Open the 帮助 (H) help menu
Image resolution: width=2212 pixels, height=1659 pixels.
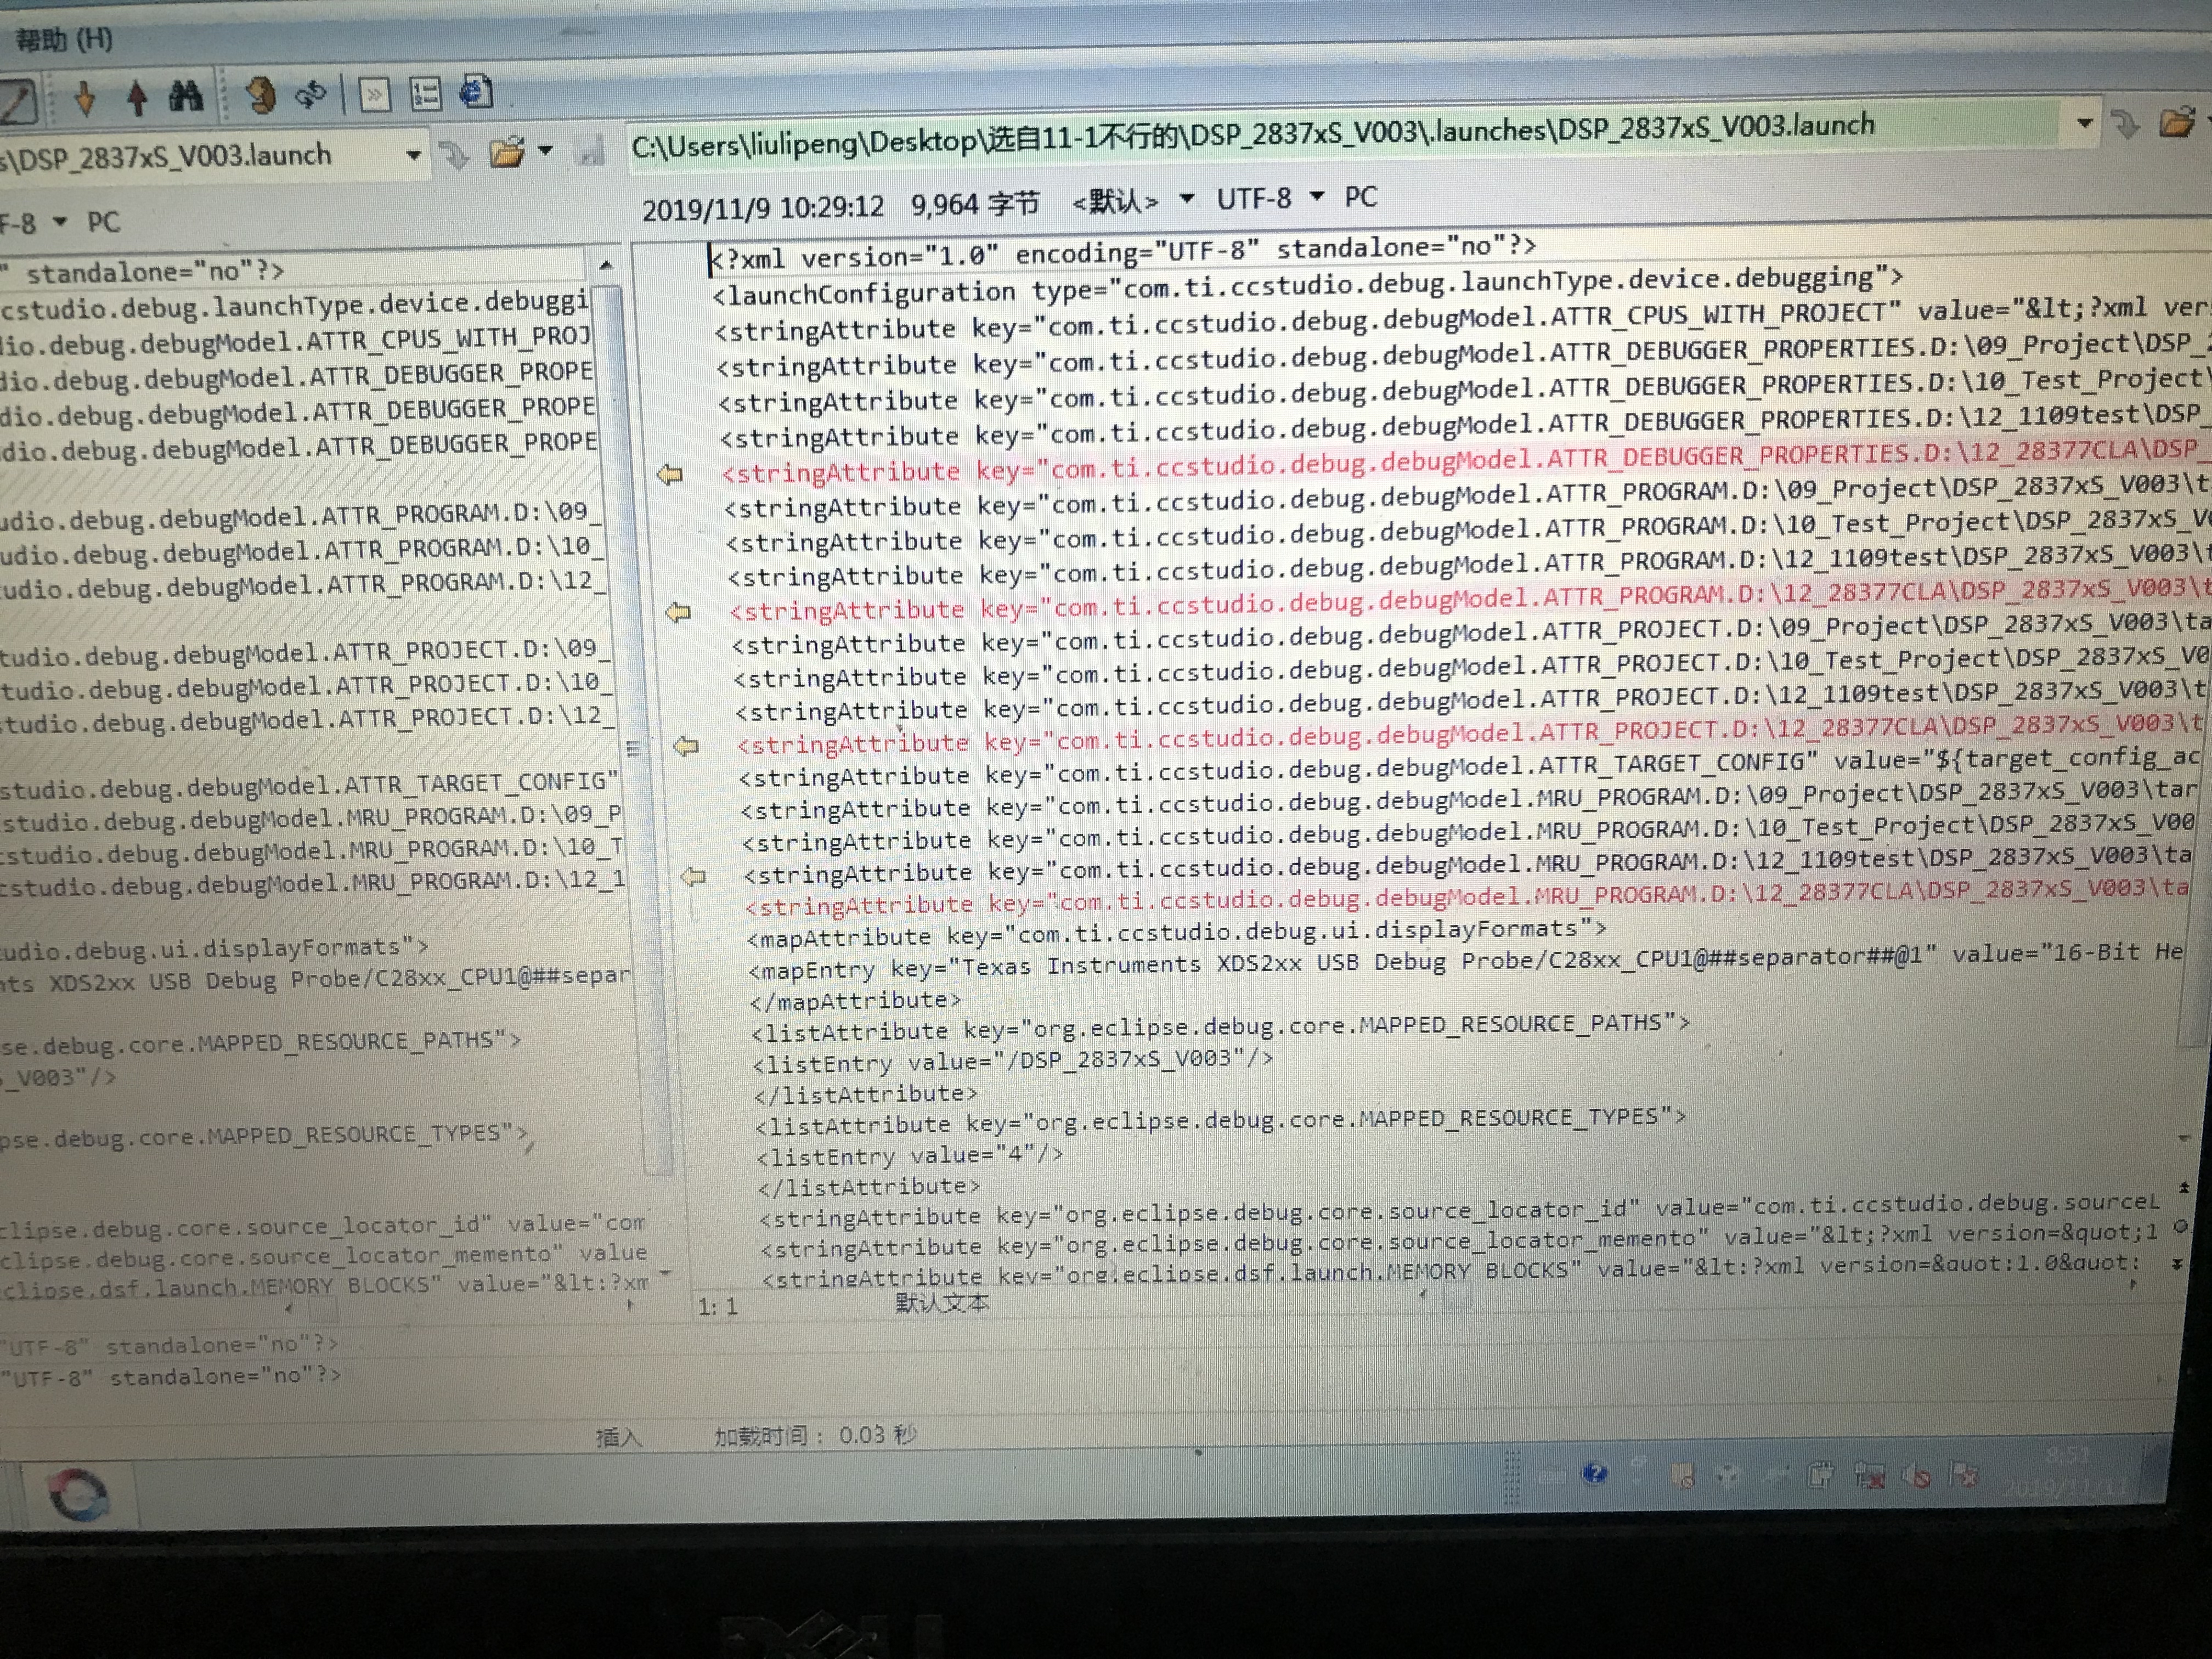[x=64, y=40]
